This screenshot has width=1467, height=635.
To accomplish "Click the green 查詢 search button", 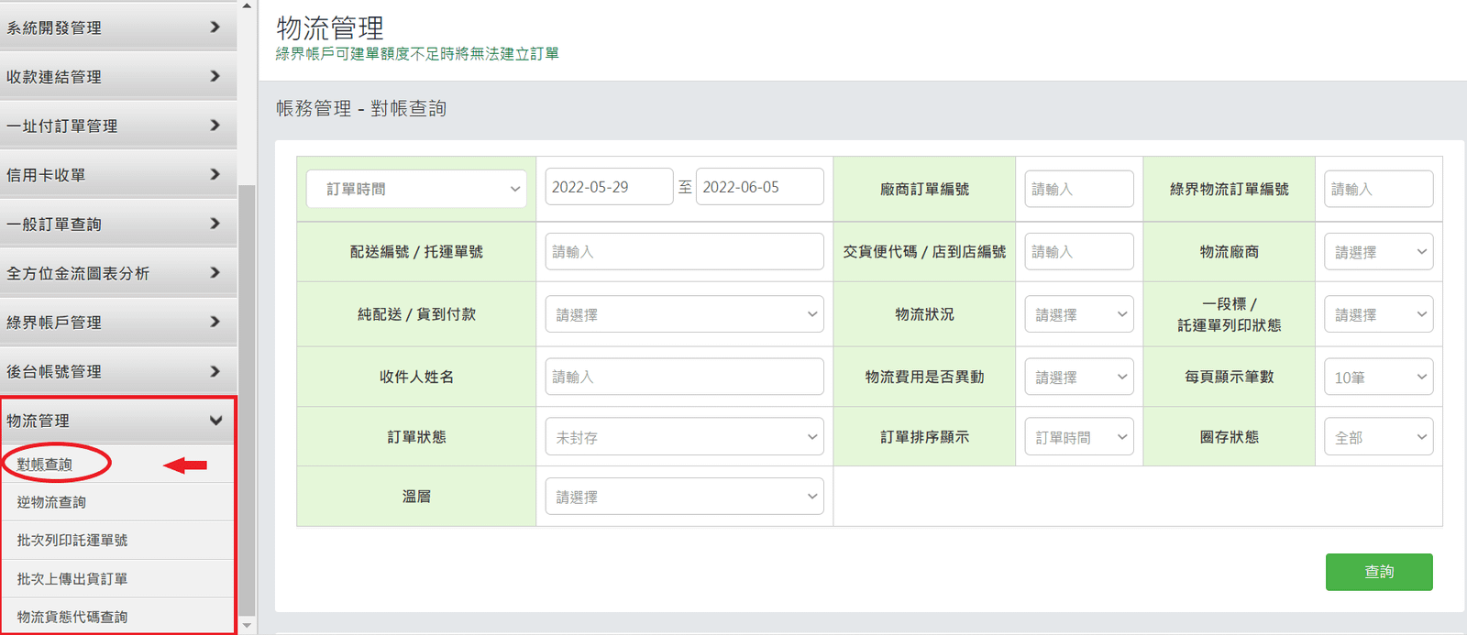I will [x=1379, y=572].
